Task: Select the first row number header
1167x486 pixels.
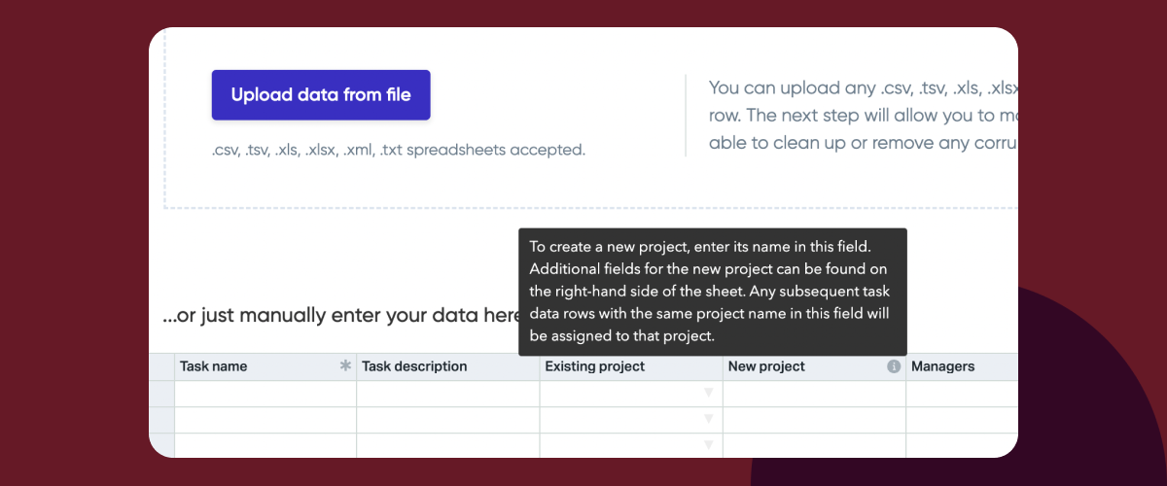Action: pos(161,394)
